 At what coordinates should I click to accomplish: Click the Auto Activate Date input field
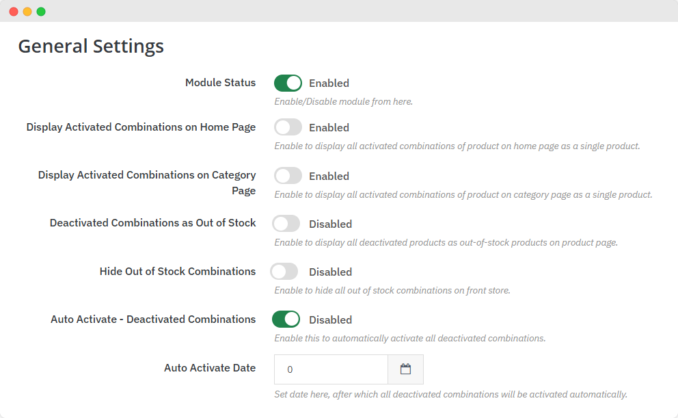(x=331, y=369)
